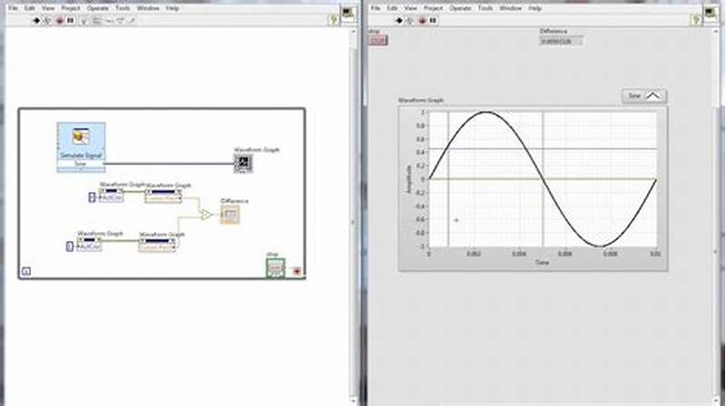Click lower numeric constant wired to ActCrsr

(x=70, y=246)
